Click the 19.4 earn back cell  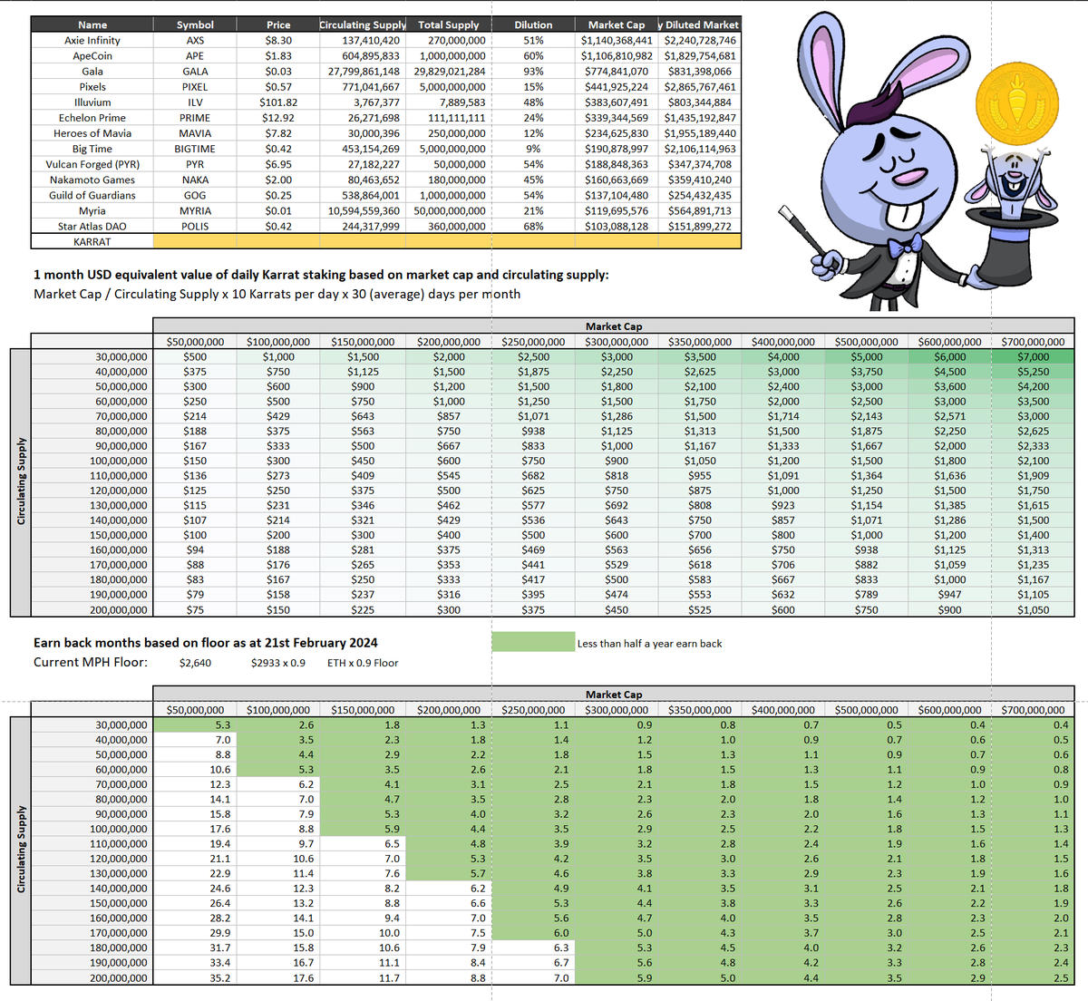point(195,843)
